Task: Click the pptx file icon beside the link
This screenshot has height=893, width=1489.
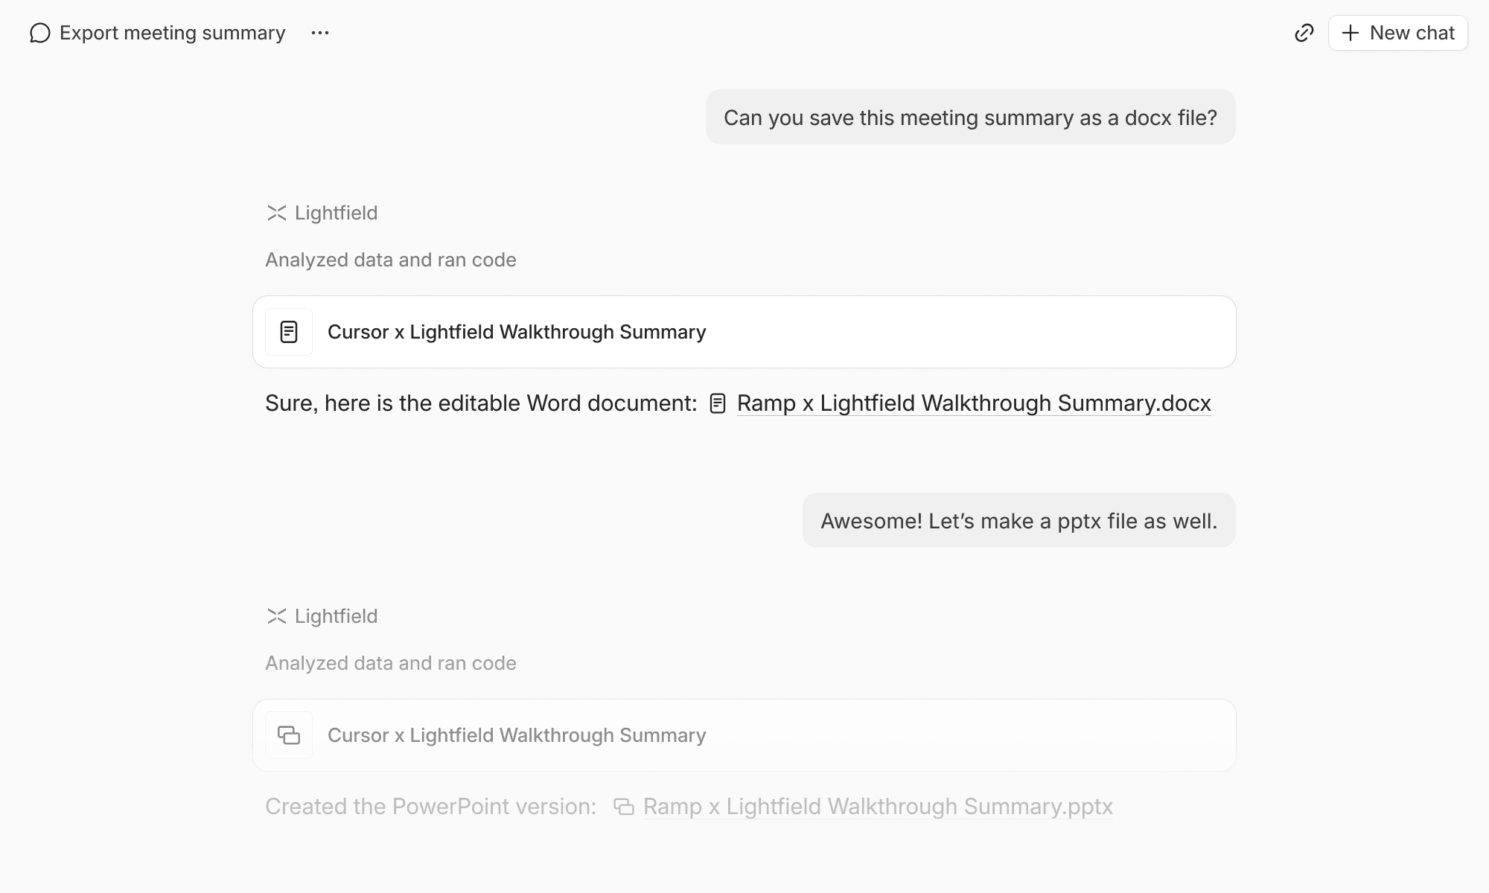Action: click(x=624, y=807)
